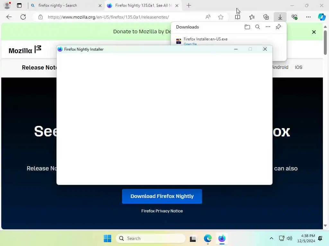Switch to Firefox Nightly installer taskbar icon

pos(222,238)
